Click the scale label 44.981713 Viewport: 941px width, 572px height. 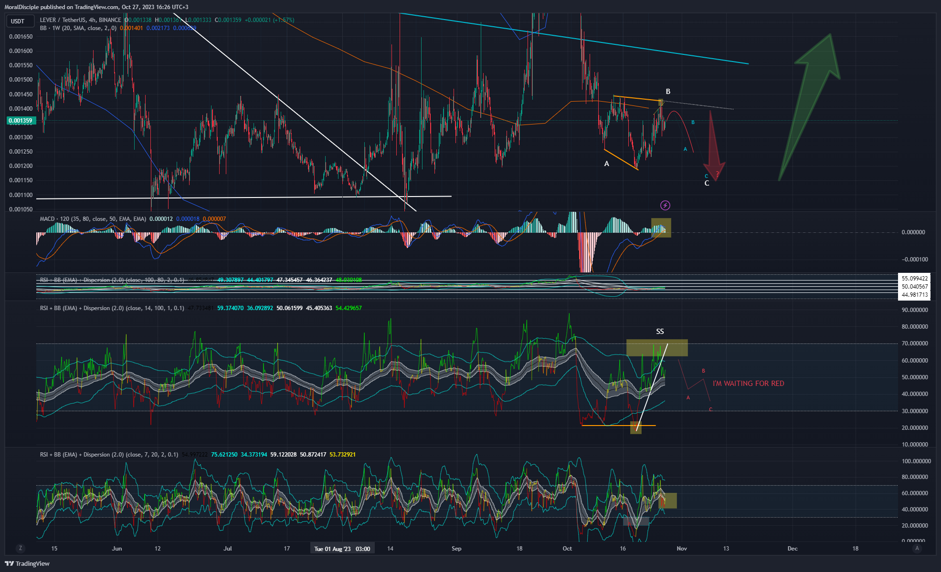click(915, 295)
